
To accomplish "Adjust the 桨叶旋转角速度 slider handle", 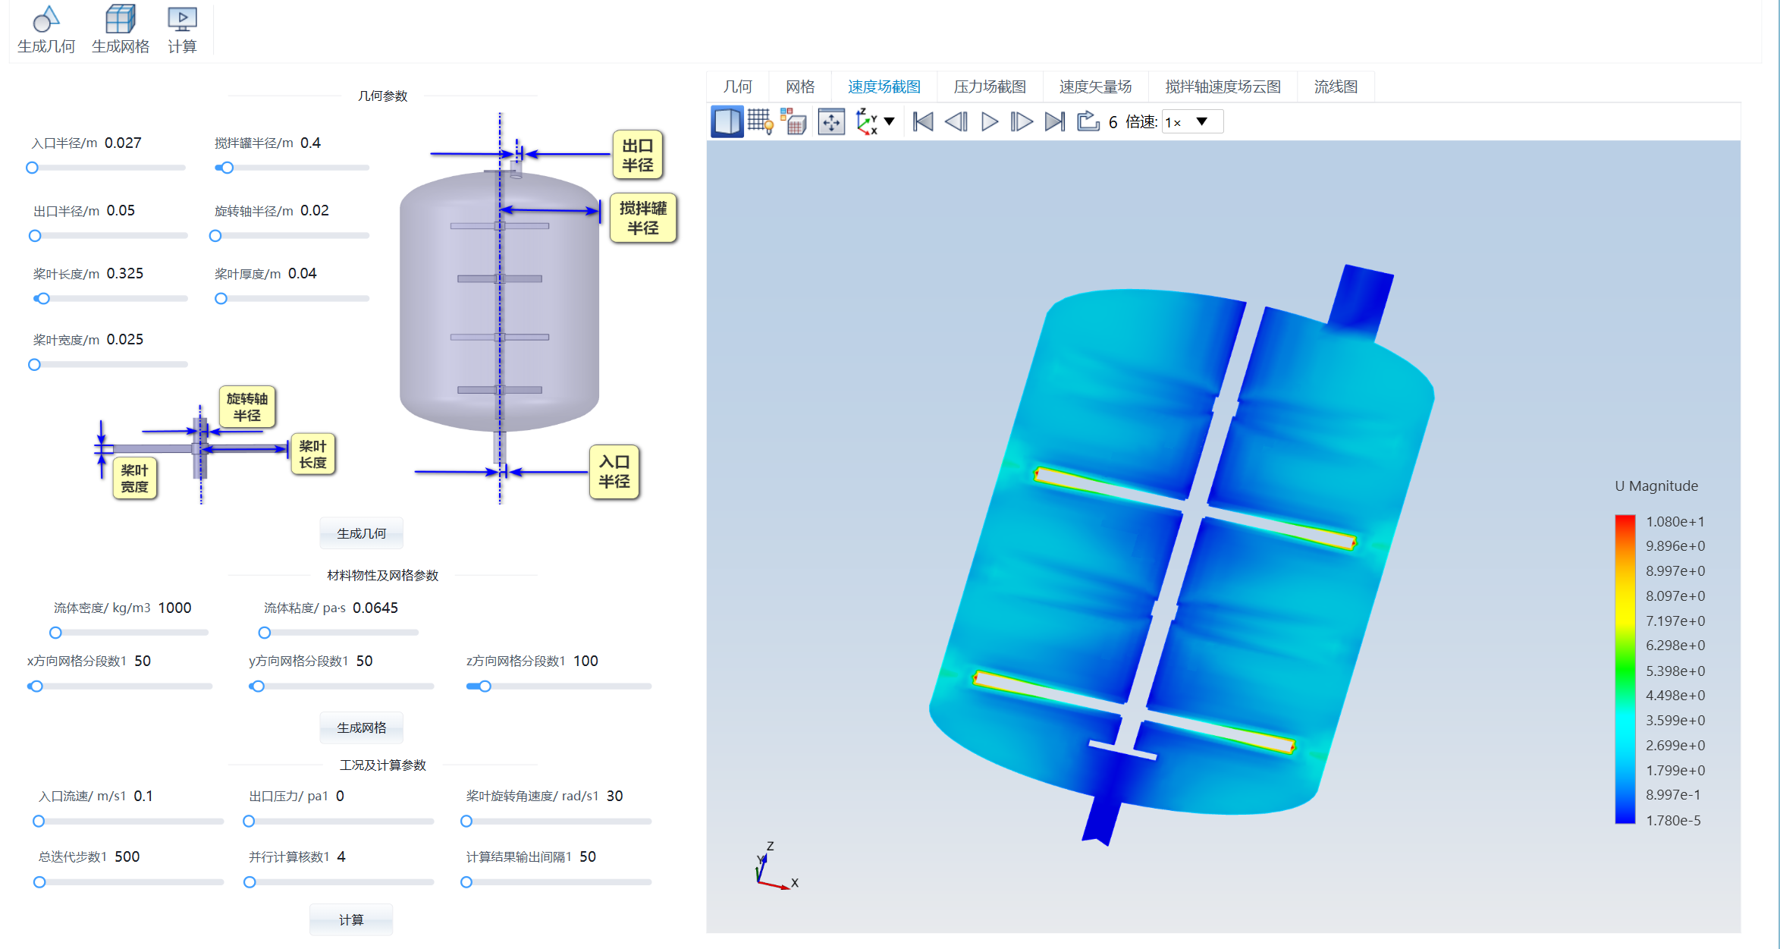I will [x=466, y=822].
